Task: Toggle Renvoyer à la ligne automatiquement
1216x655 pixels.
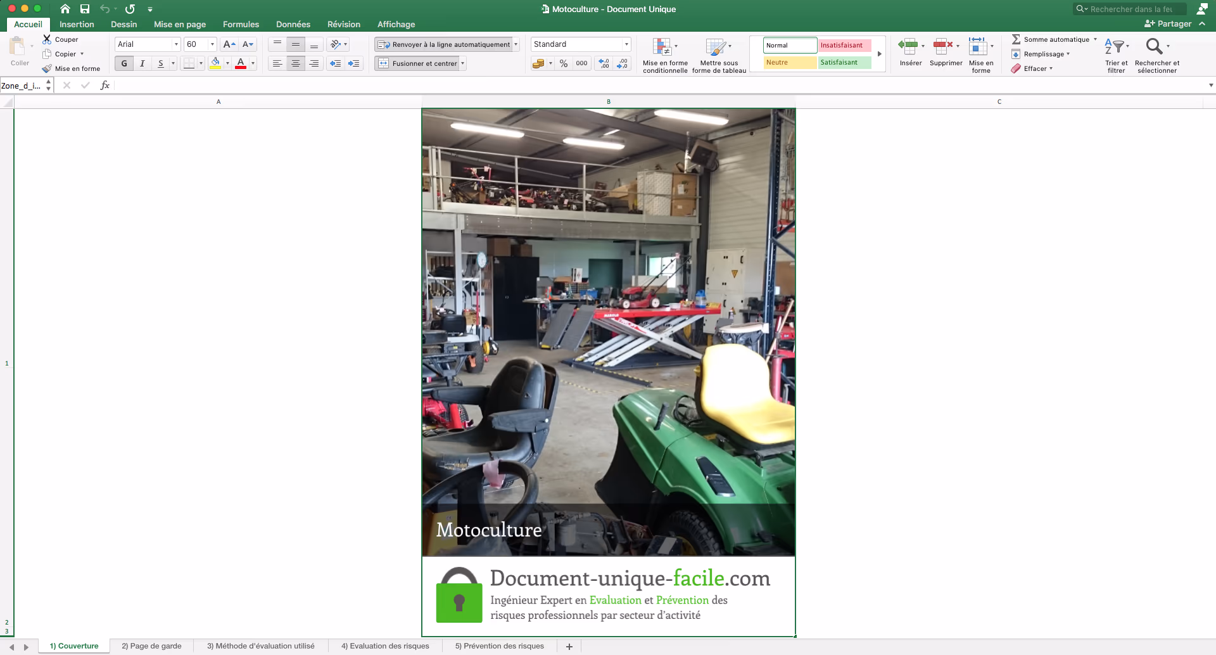Action: (444, 44)
